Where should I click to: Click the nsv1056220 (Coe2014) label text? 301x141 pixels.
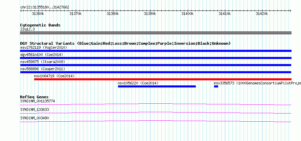click(138, 83)
